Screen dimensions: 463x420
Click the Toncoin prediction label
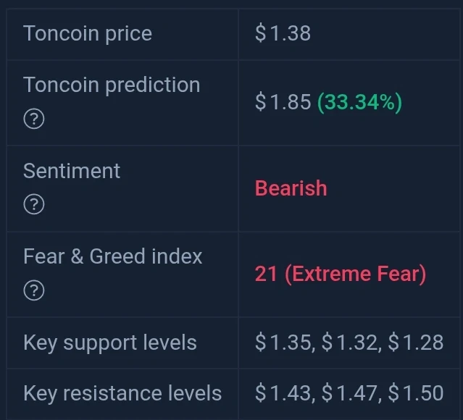[112, 85]
